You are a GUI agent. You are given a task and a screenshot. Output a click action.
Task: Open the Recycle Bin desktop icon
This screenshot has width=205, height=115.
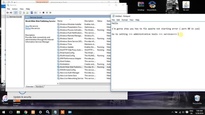197,100
